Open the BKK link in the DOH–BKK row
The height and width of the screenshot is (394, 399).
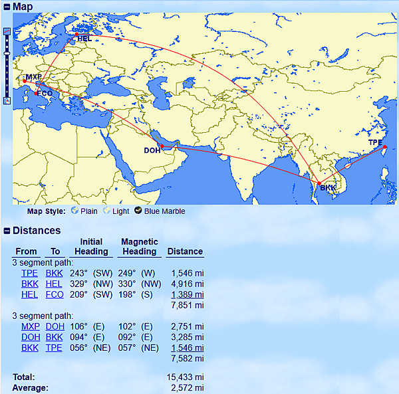pos(55,337)
